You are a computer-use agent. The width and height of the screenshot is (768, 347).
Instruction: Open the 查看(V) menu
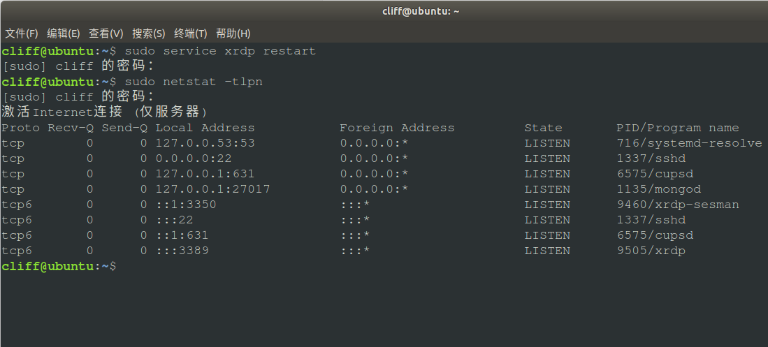pos(106,34)
